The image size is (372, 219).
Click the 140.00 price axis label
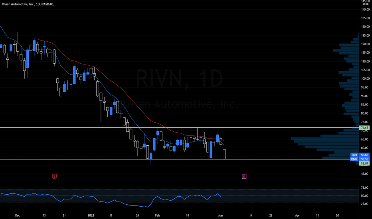365,10
